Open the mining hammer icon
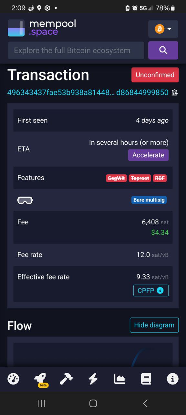Screen dimensions: 186x415 click(66, 379)
